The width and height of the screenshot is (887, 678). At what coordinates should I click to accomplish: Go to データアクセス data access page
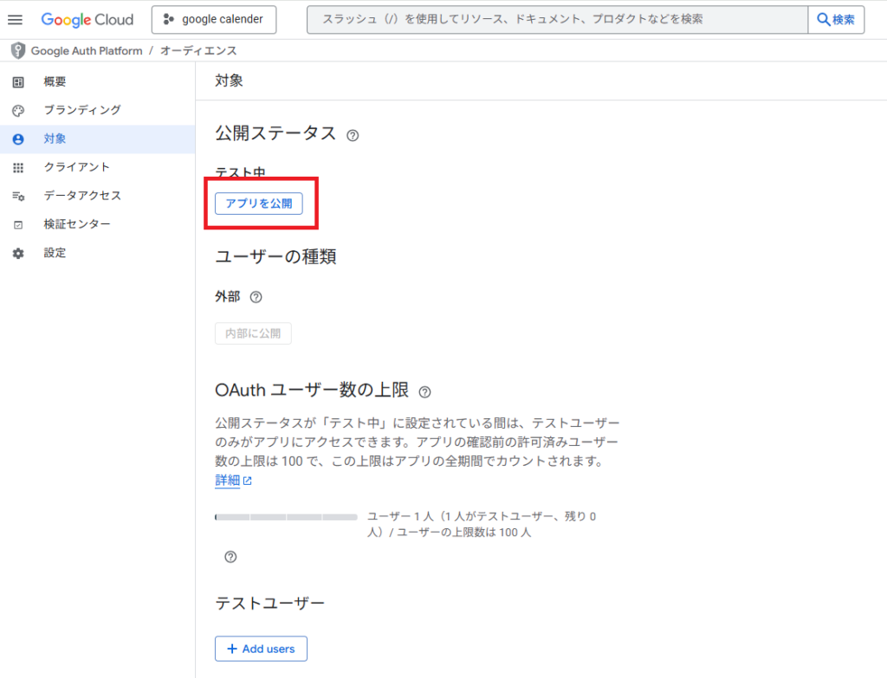(82, 196)
